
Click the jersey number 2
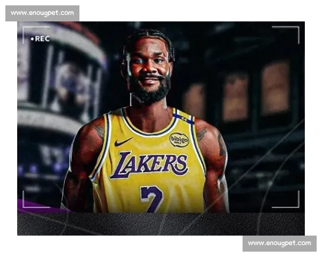click(x=151, y=199)
